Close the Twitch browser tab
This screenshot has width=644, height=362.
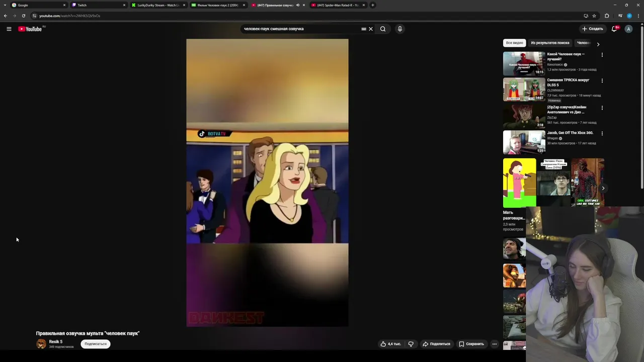point(124,5)
